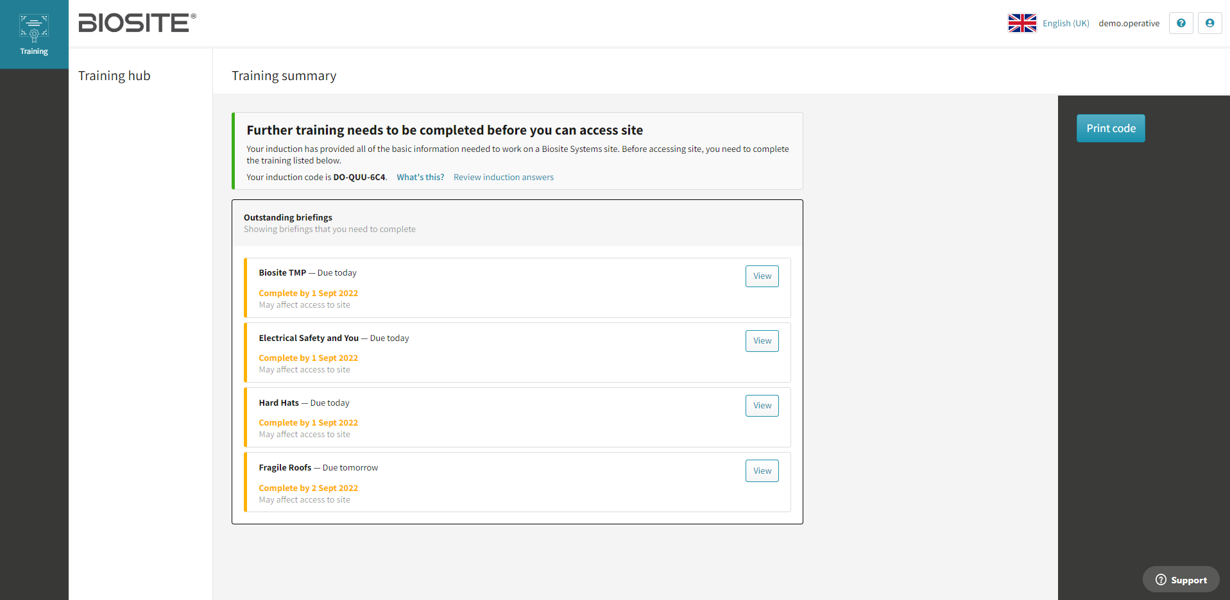View the Biosite TMP briefing
Screen dimensions: 1230x600
tap(762, 276)
